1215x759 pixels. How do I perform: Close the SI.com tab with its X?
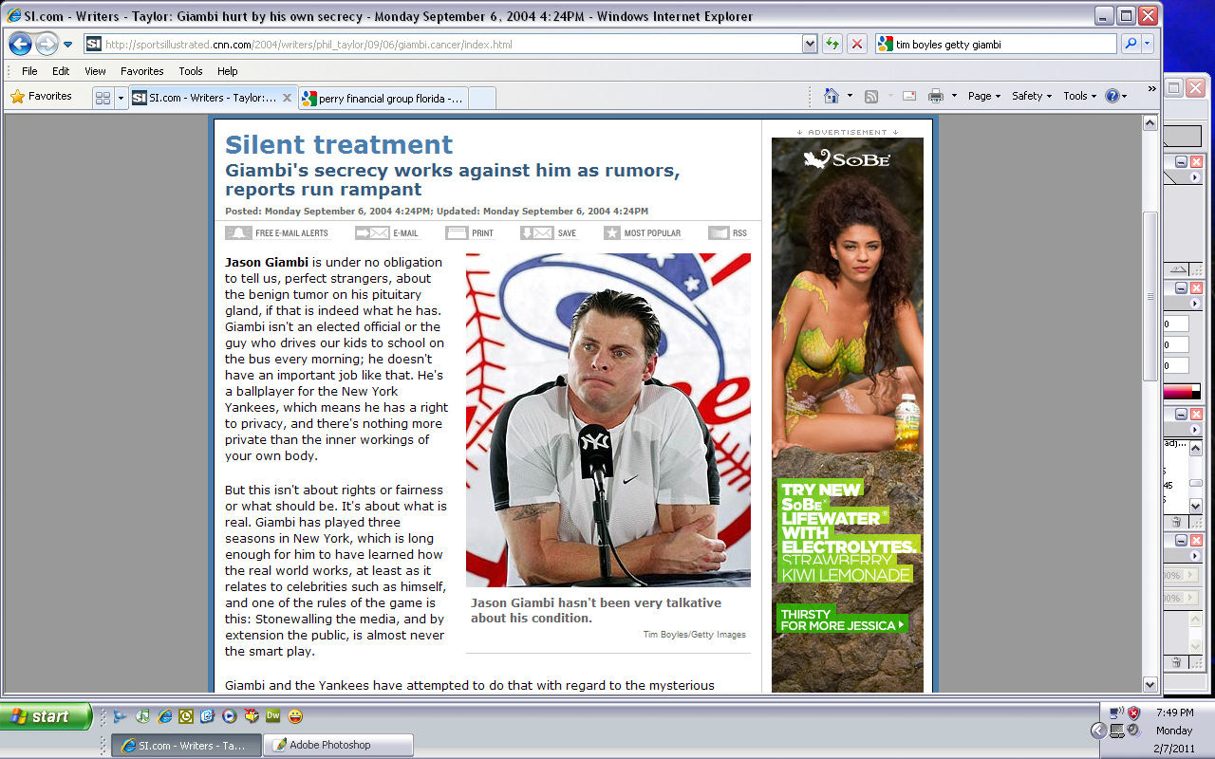(287, 98)
